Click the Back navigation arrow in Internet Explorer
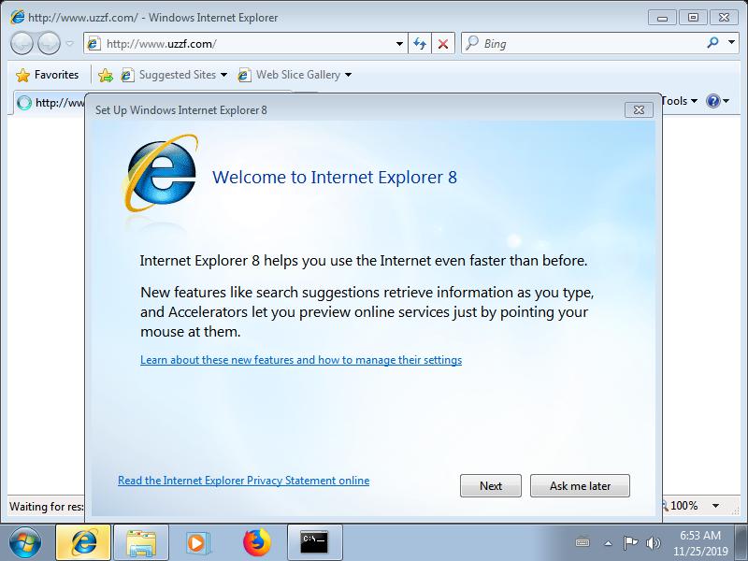The width and height of the screenshot is (748, 561). [x=22, y=44]
